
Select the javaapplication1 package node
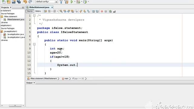click(11, 31)
